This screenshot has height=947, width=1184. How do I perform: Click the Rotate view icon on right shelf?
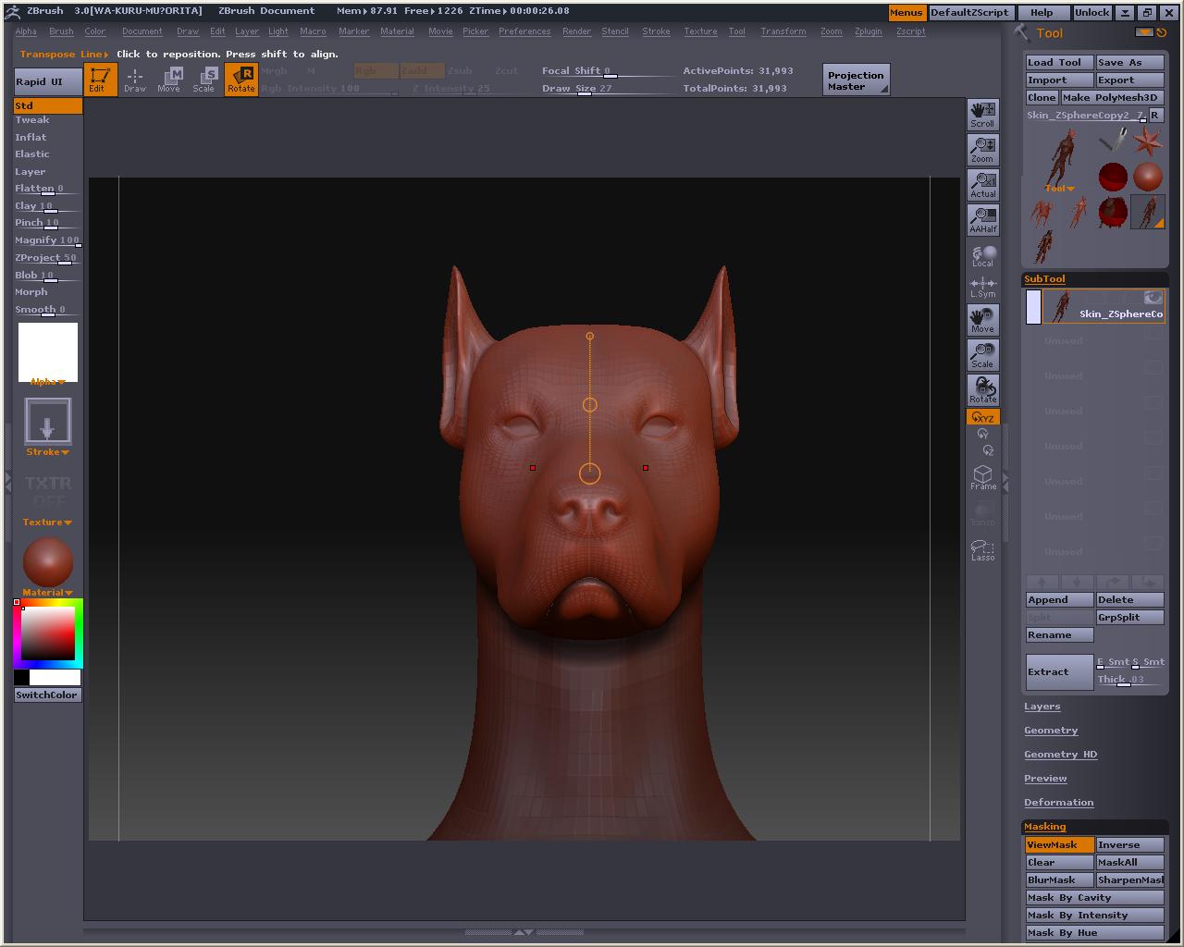(982, 390)
